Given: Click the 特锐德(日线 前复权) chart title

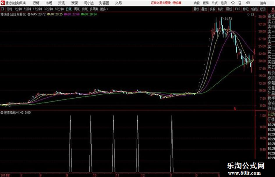Looking at the screenshot, I should click(x=13, y=14).
